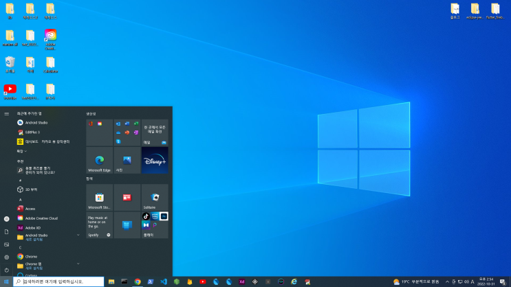The image size is (511, 287).
Task: Open 대시보드 카카오 뷰 창작센터 app entry
Action: [x=47, y=141]
